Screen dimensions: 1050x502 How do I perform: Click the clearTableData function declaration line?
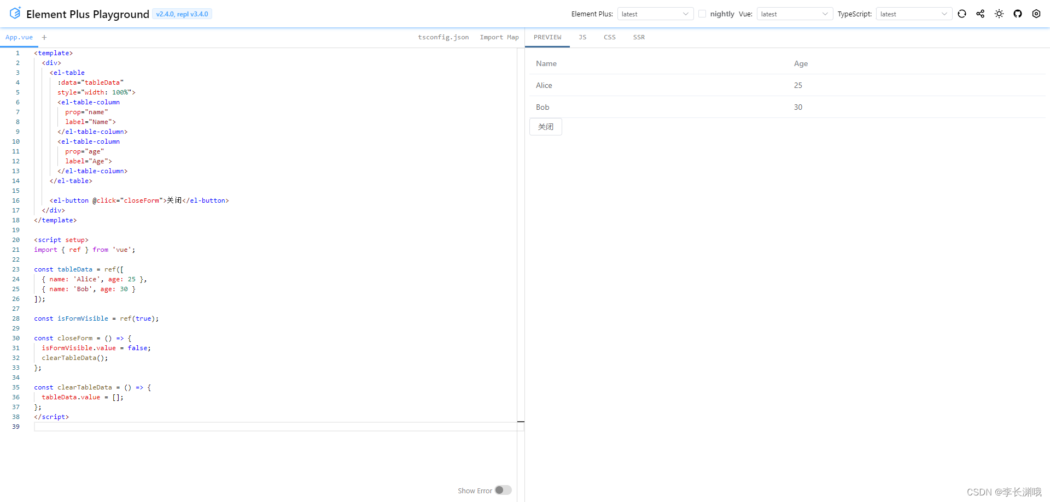point(92,387)
